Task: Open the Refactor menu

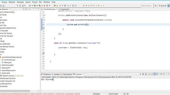Action: point(12,2)
